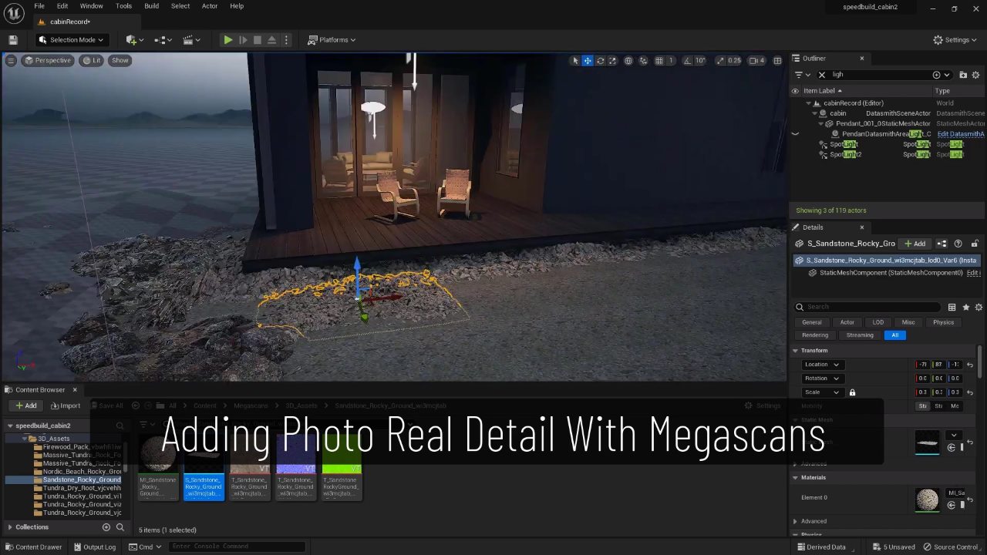Toggle the Scale lock ratio padlock
987x555 pixels.
[852, 392]
